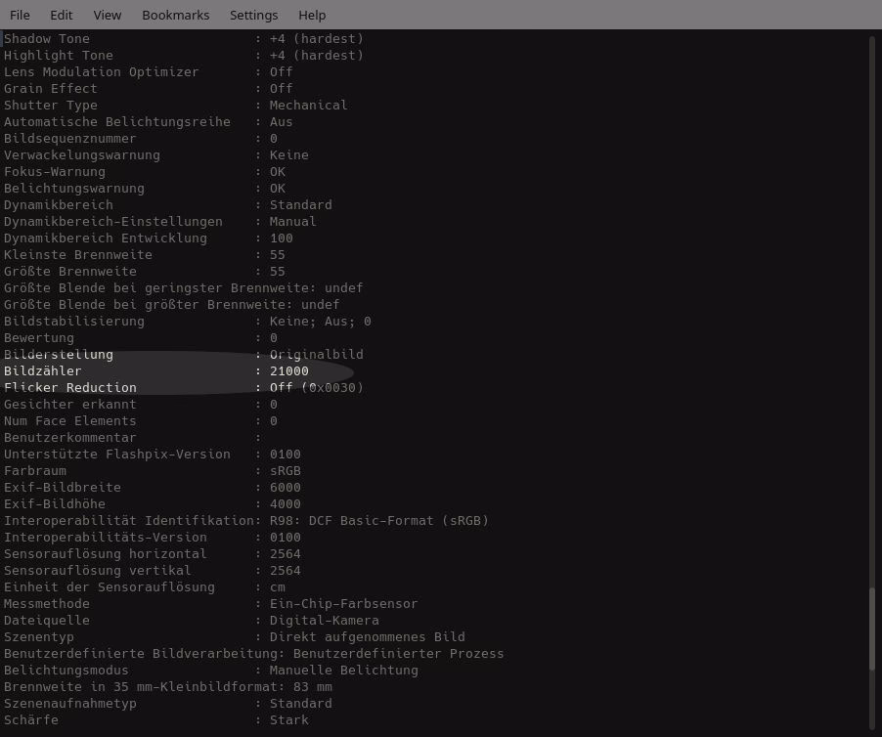Click the Flicker Reduction label
Screen dimensions: 882x737
click(x=70, y=388)
